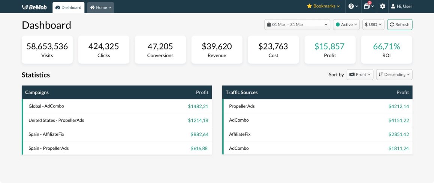Image resolution: width=434 pixels, height=183 pixels.
Task: Select the AffiliateFix traffic source row
Action: tap(317, 134)
